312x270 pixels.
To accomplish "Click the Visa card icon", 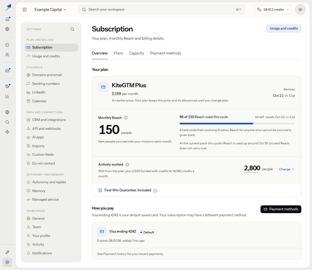I will click(x=102, y=232).
